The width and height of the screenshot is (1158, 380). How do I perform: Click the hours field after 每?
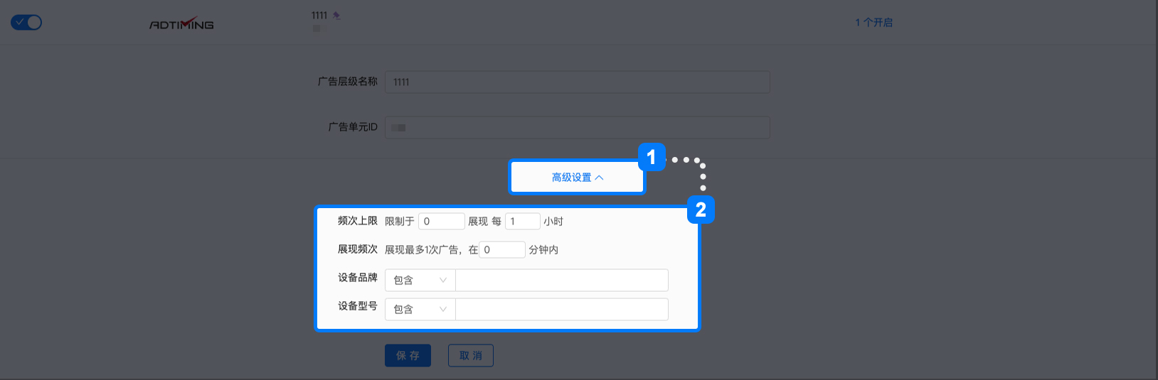(x=523, y=221)
